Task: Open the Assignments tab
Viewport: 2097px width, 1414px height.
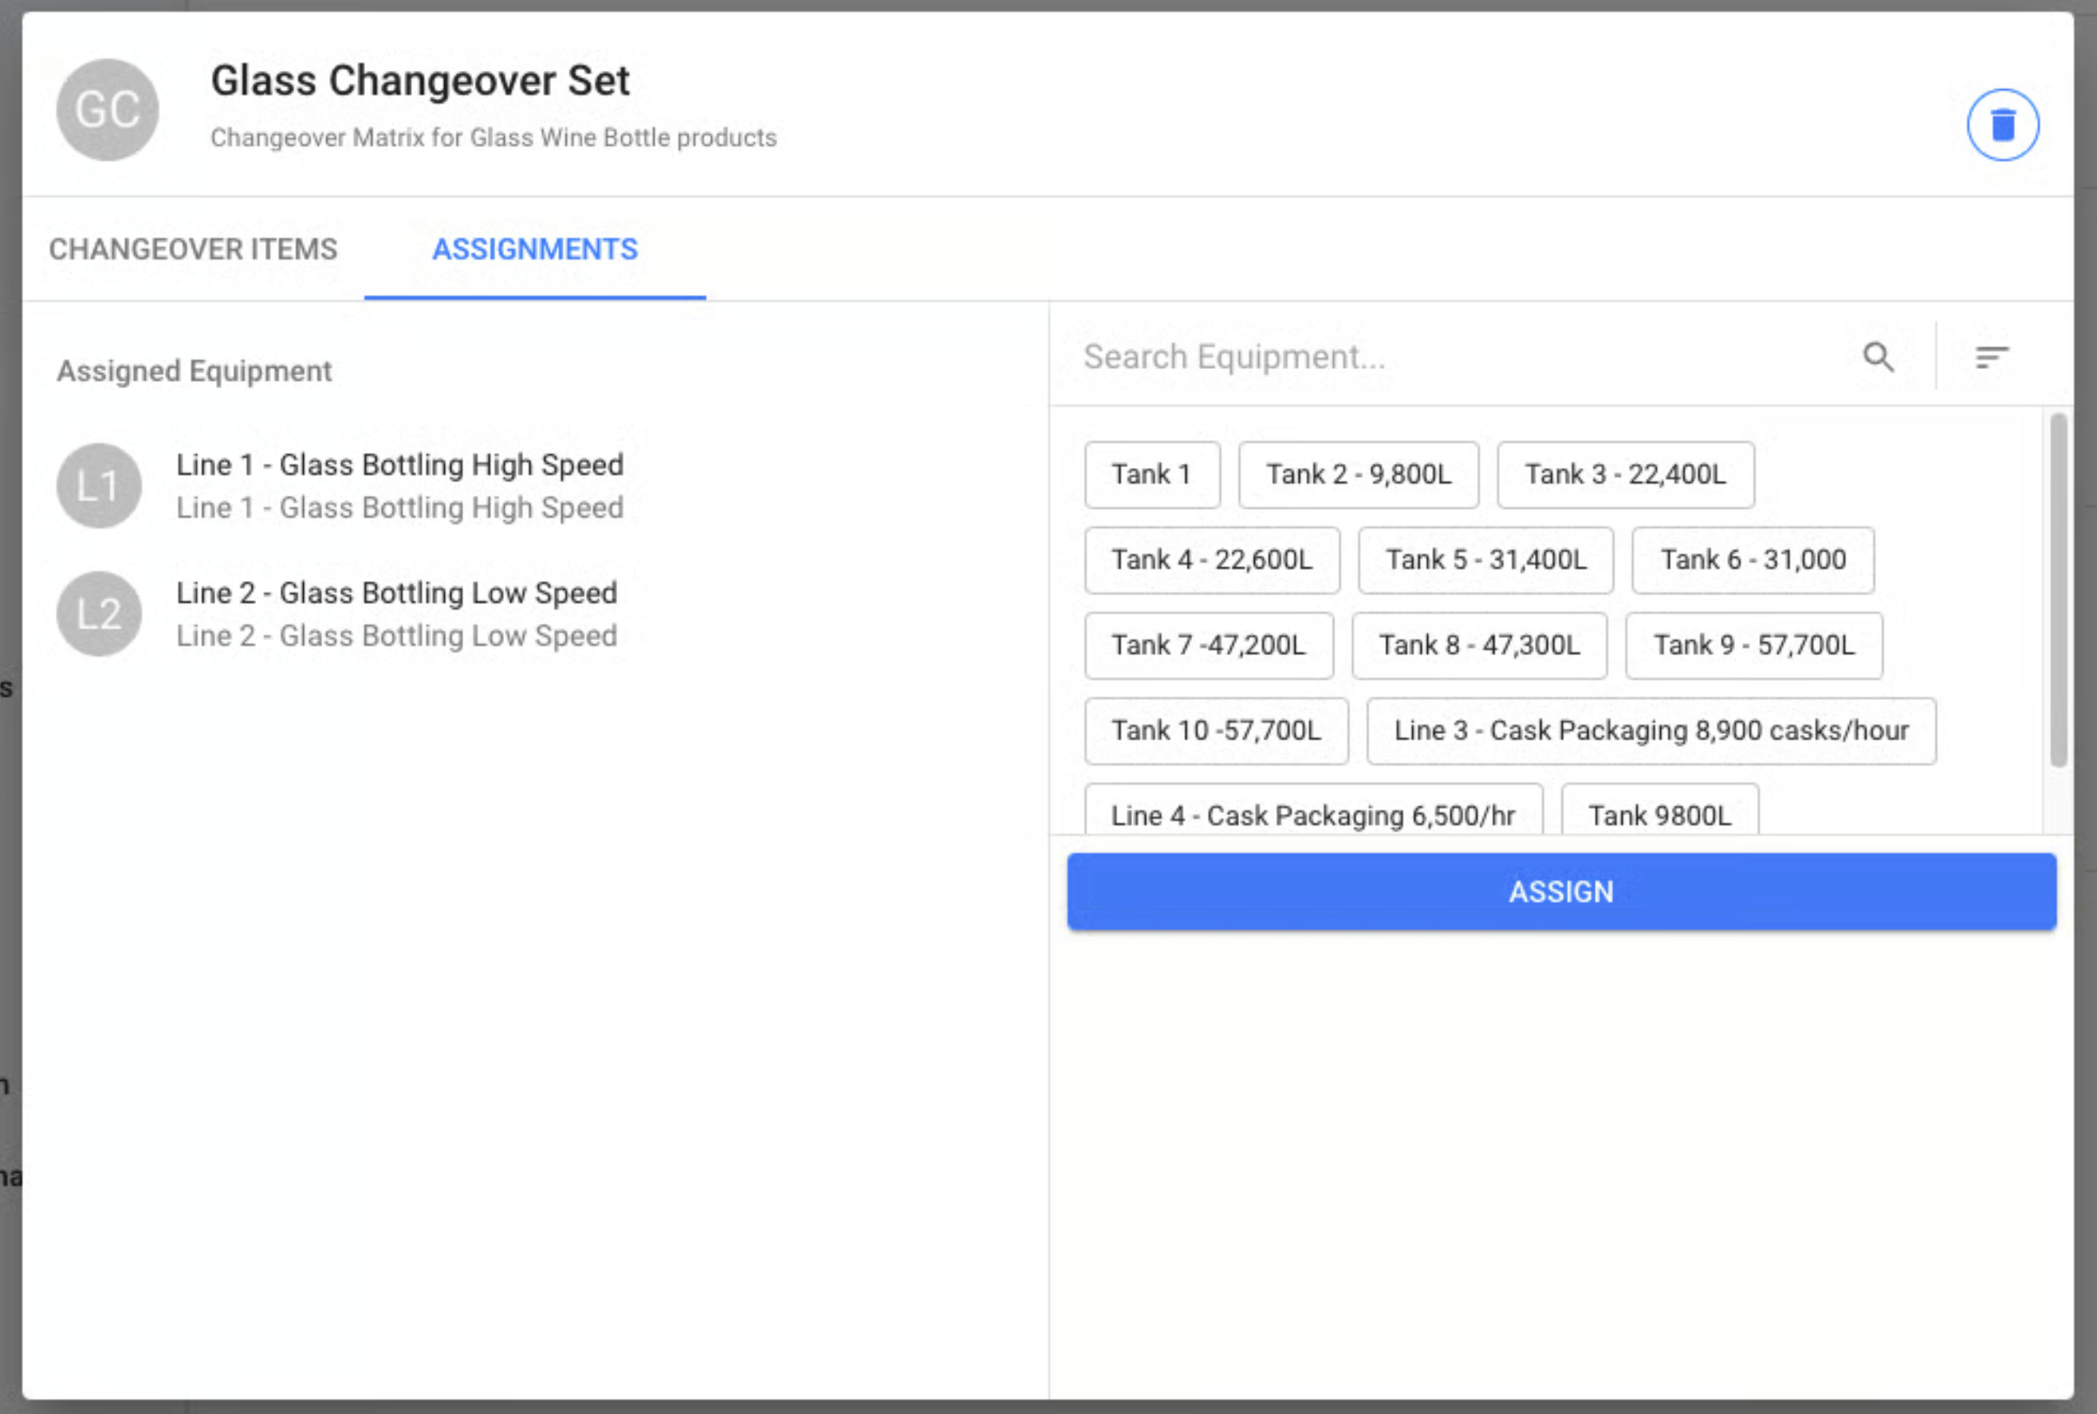Action: (x=535, y=249)
